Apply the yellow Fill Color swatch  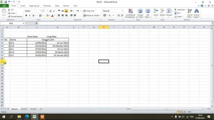[x=47, y=16]
